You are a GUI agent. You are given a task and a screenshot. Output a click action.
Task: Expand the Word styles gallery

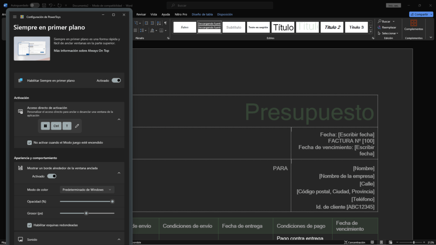coord(371,32)
